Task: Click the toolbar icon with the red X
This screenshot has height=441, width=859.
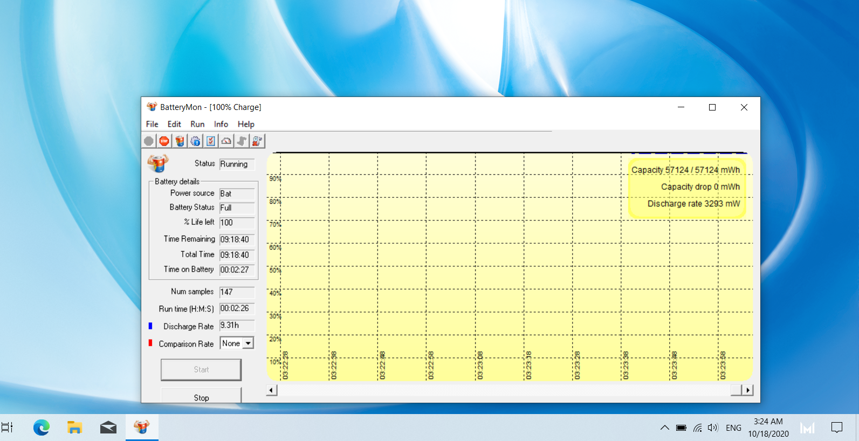Action: (258, 141)
